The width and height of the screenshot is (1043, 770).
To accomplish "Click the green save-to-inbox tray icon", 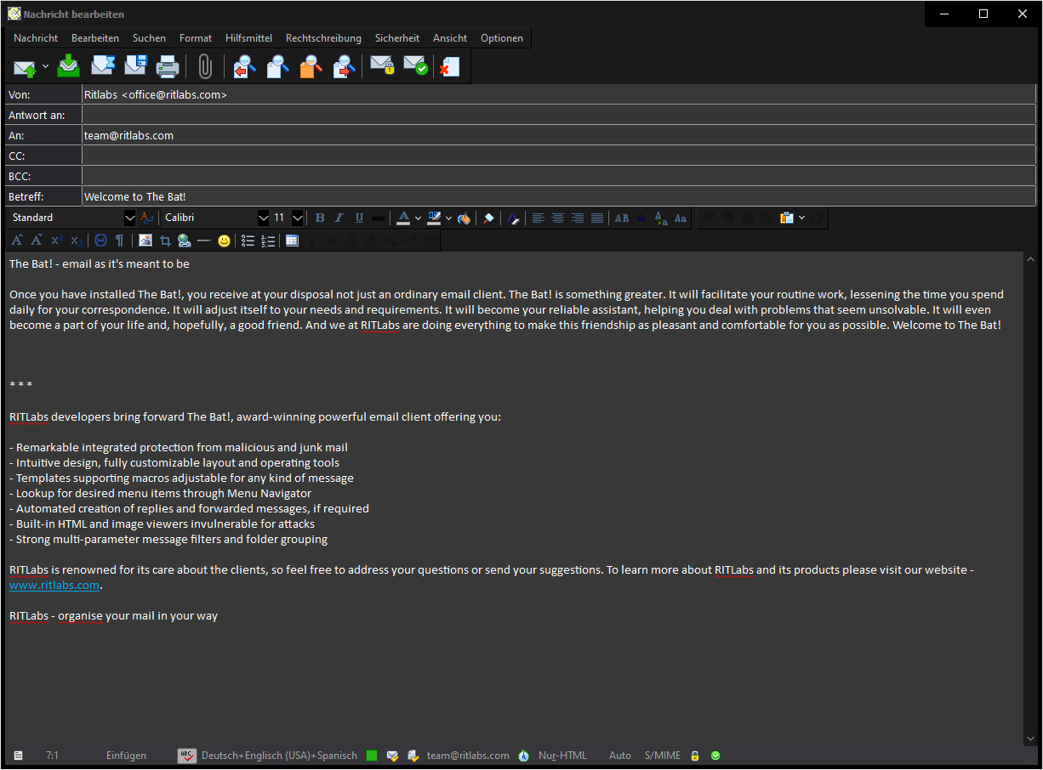I will (68, 65).
